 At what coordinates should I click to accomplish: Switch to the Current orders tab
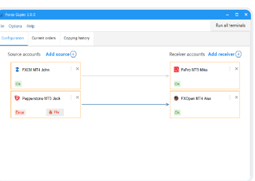44,38
